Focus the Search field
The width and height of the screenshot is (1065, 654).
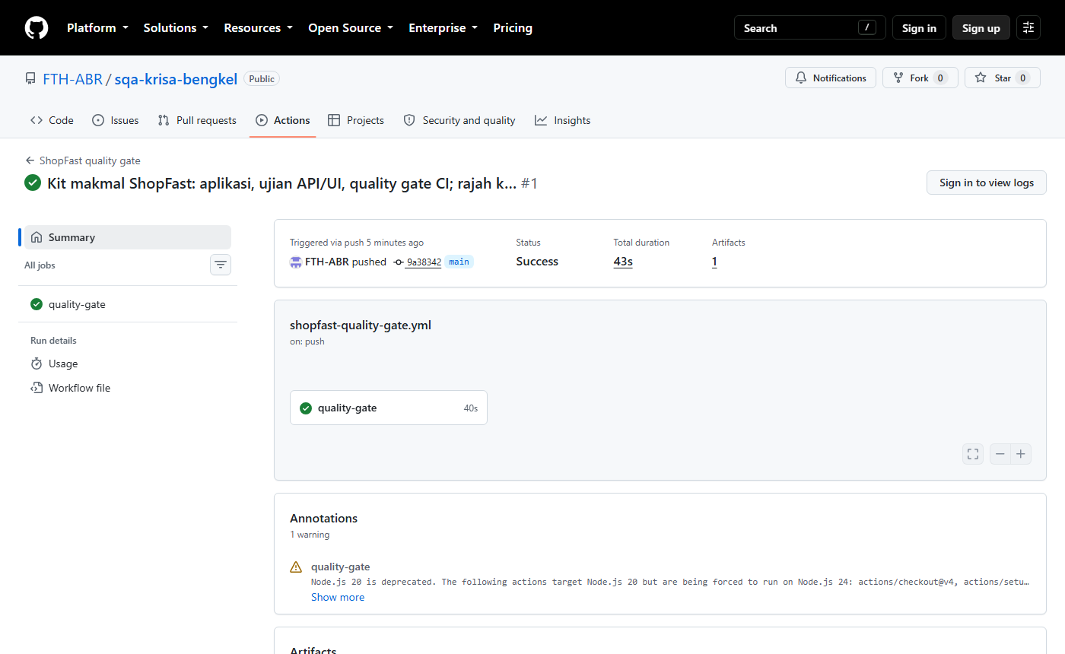[810, 28]
